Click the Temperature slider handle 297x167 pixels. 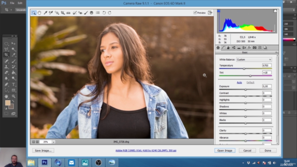coord(244,69)
